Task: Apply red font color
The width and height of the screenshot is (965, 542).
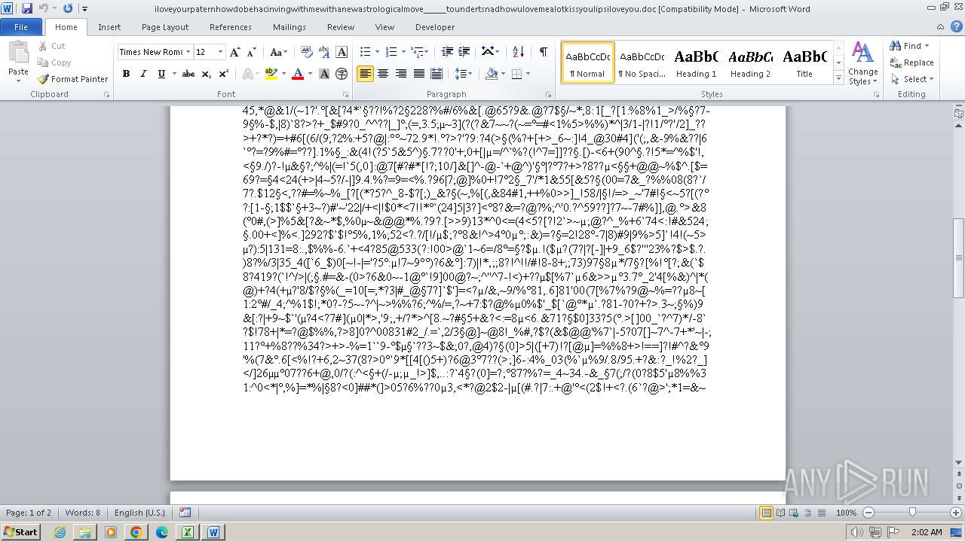Action: pyautogui.click(x=297, y=74)
